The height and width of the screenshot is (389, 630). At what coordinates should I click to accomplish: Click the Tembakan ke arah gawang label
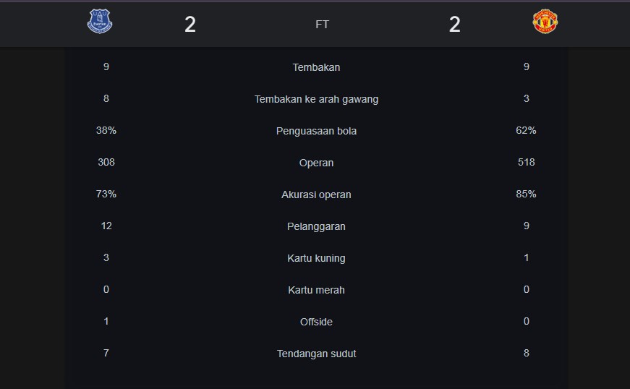[x=316, y=99]
